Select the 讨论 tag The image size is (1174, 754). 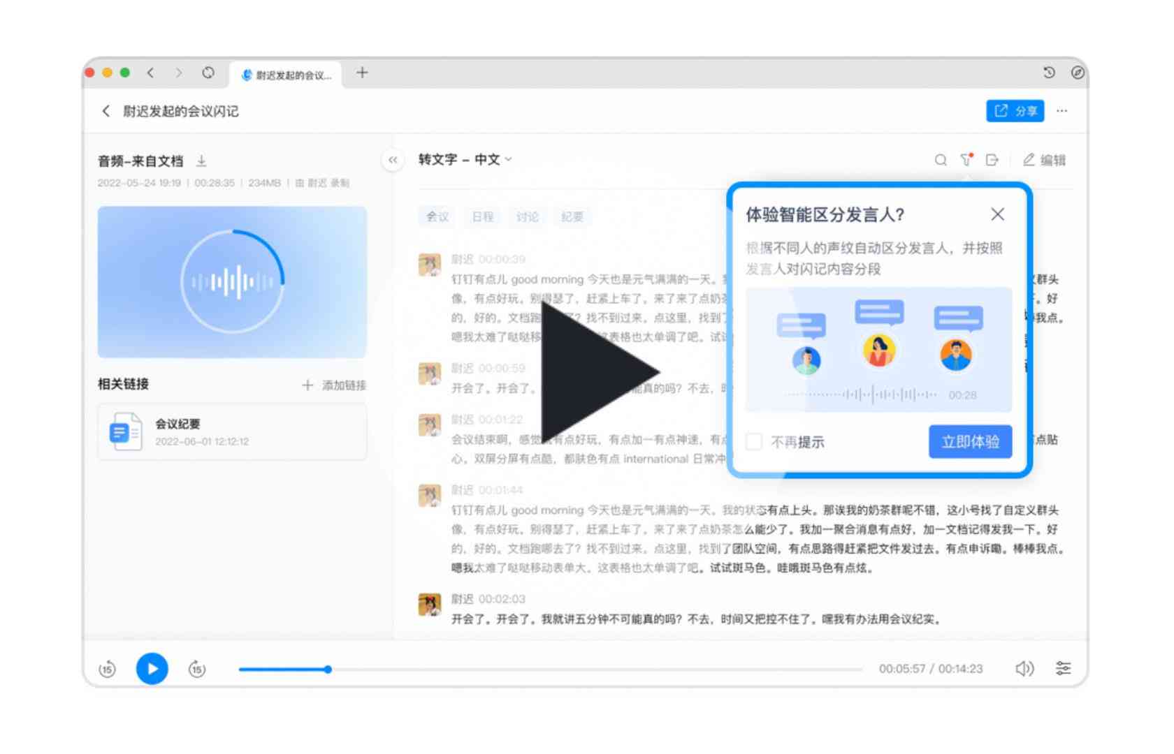[527, 216]
